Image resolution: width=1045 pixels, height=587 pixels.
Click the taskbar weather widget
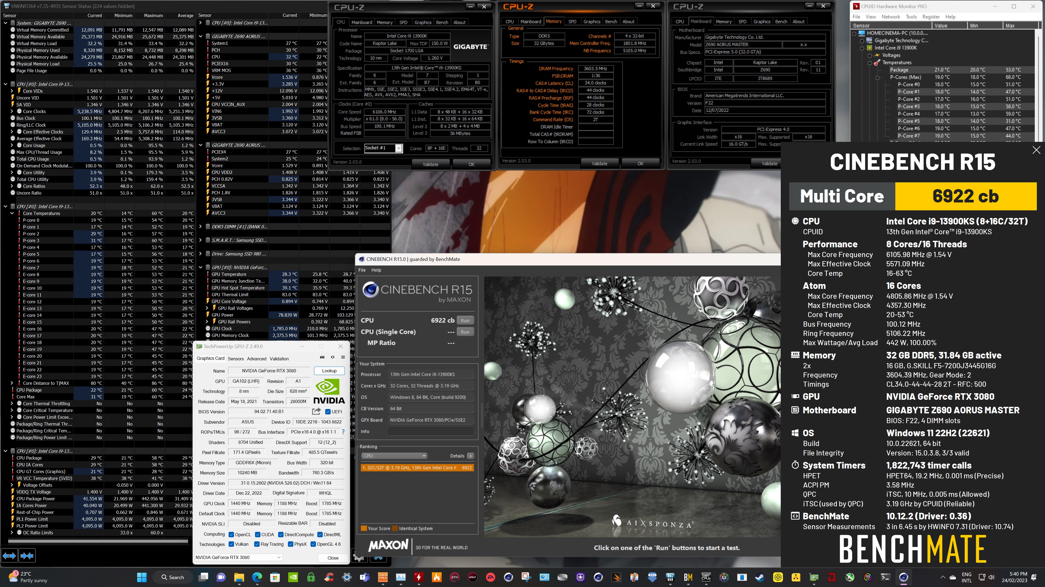[x=28, y=577]
